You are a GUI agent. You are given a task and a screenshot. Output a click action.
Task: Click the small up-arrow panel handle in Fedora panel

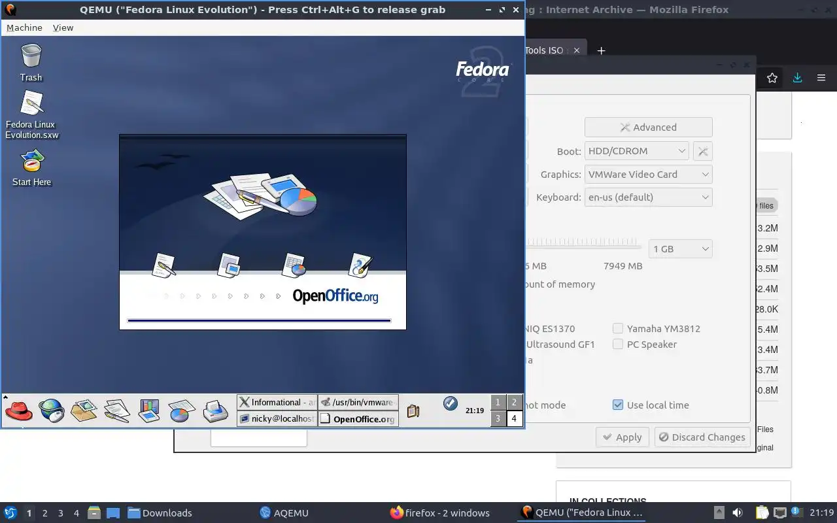5,397
